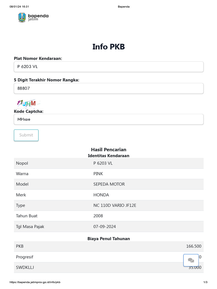Select the Type value NC 110D VARIO JF12E
The width and height of the screenshot is (217, 289).
tap(115, 205)
